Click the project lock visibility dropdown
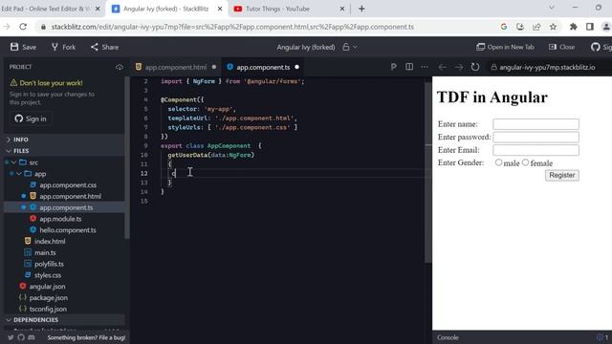 [x=350, y=47]
